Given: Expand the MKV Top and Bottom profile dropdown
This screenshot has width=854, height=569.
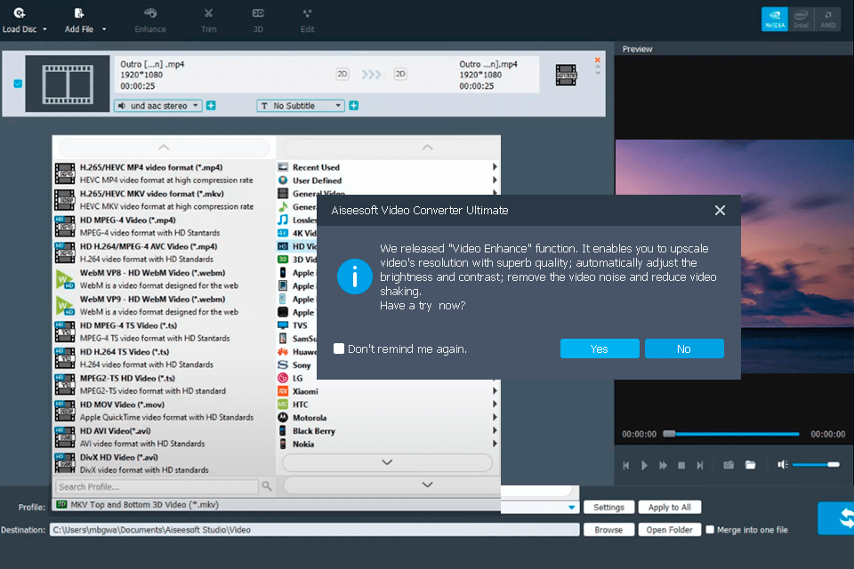Looking at the screenshot, I should coord(570,507).
